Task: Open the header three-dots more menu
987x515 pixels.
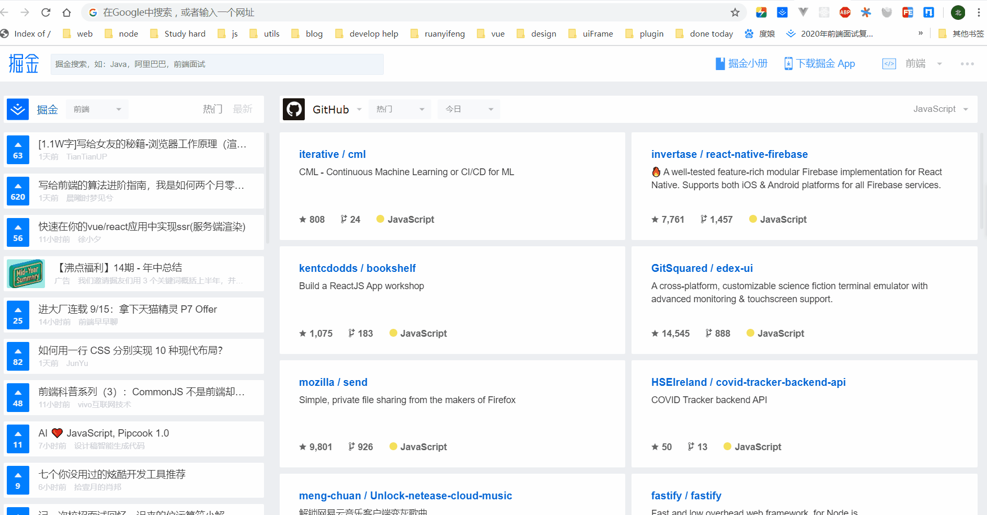Action: [967, 64]
